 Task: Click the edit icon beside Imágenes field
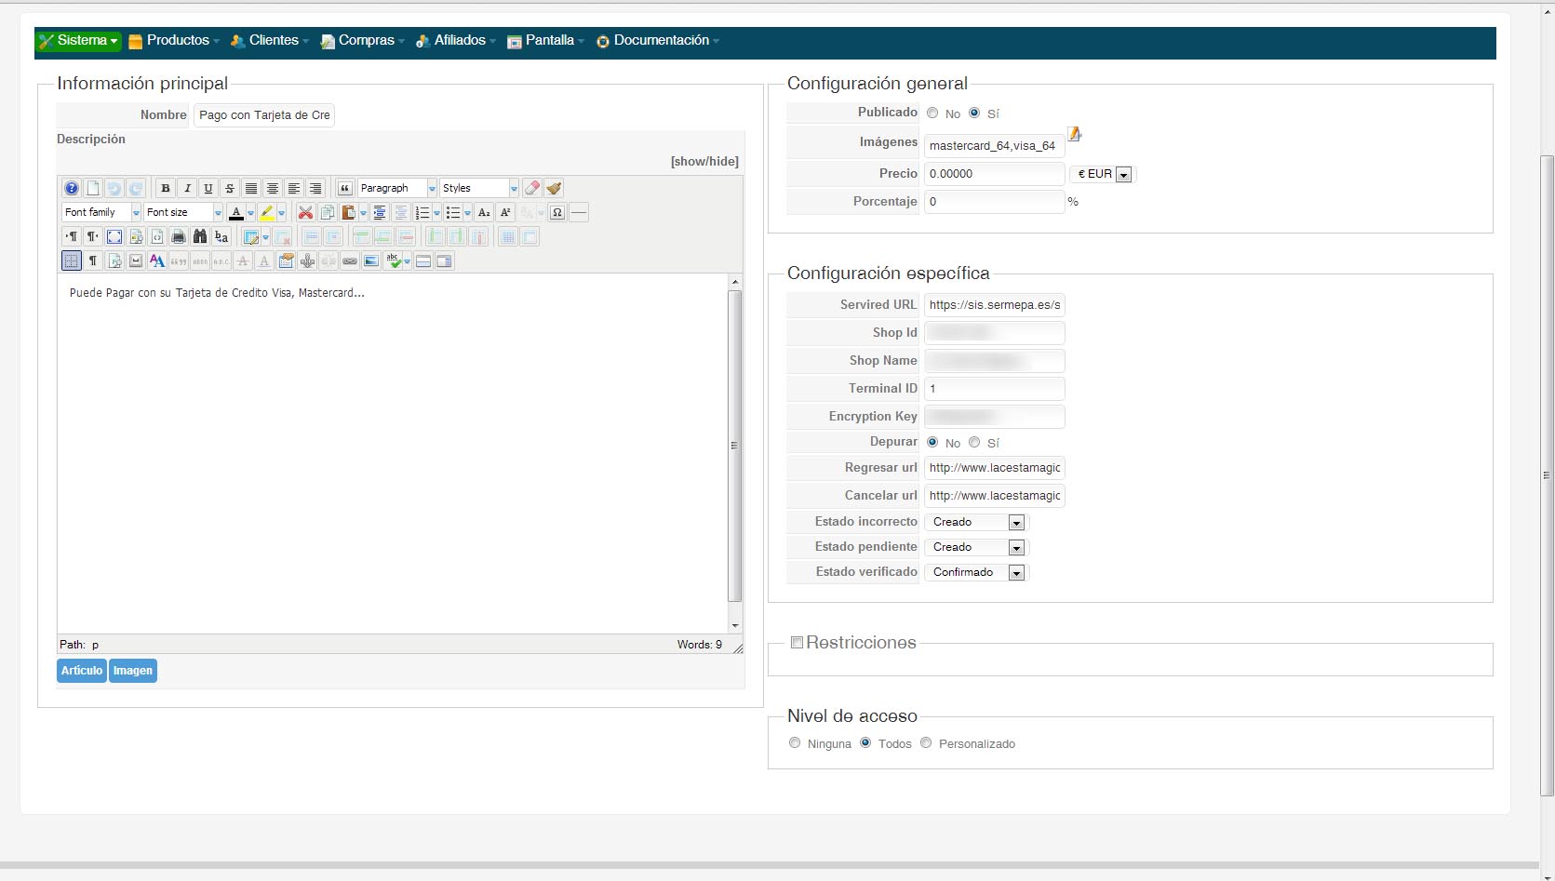tap(1074, 135)
